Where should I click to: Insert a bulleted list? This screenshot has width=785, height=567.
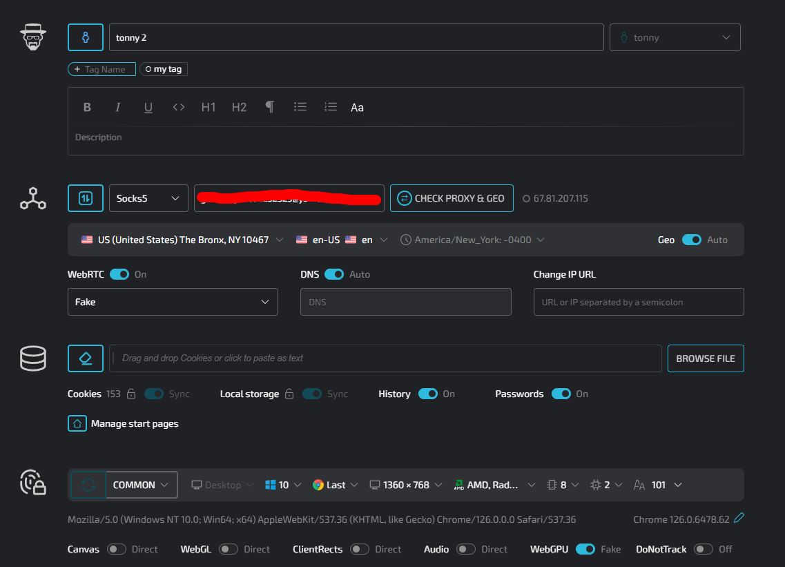[x=300, y=106]
